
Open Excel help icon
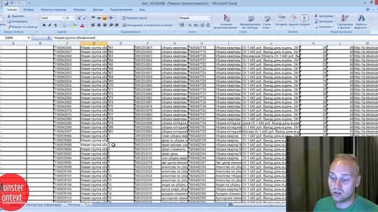[368, 9]
